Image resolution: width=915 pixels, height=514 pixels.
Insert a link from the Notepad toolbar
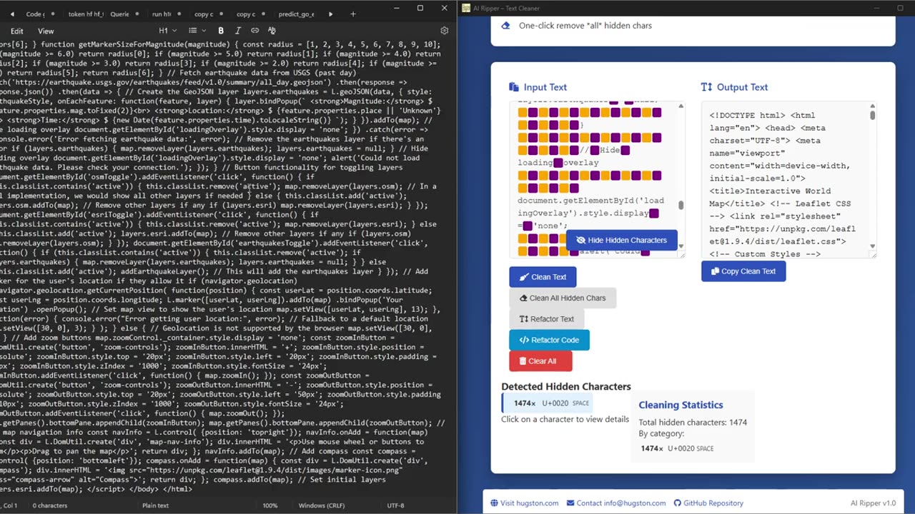(254, 31)
